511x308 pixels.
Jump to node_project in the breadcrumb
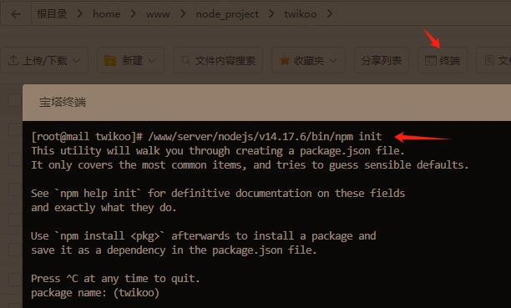[227, 14]
